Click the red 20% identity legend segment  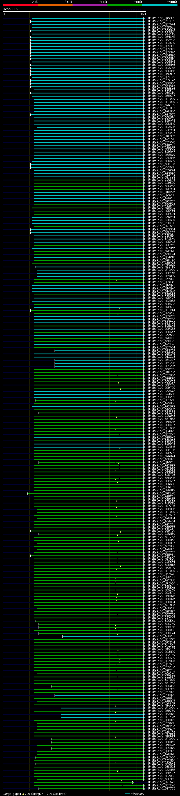[20, 5]
